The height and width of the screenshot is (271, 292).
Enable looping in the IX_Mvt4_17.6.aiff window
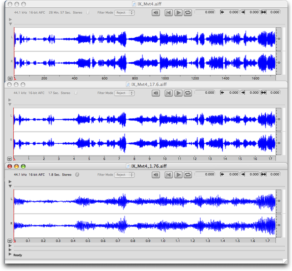[188, 93]
